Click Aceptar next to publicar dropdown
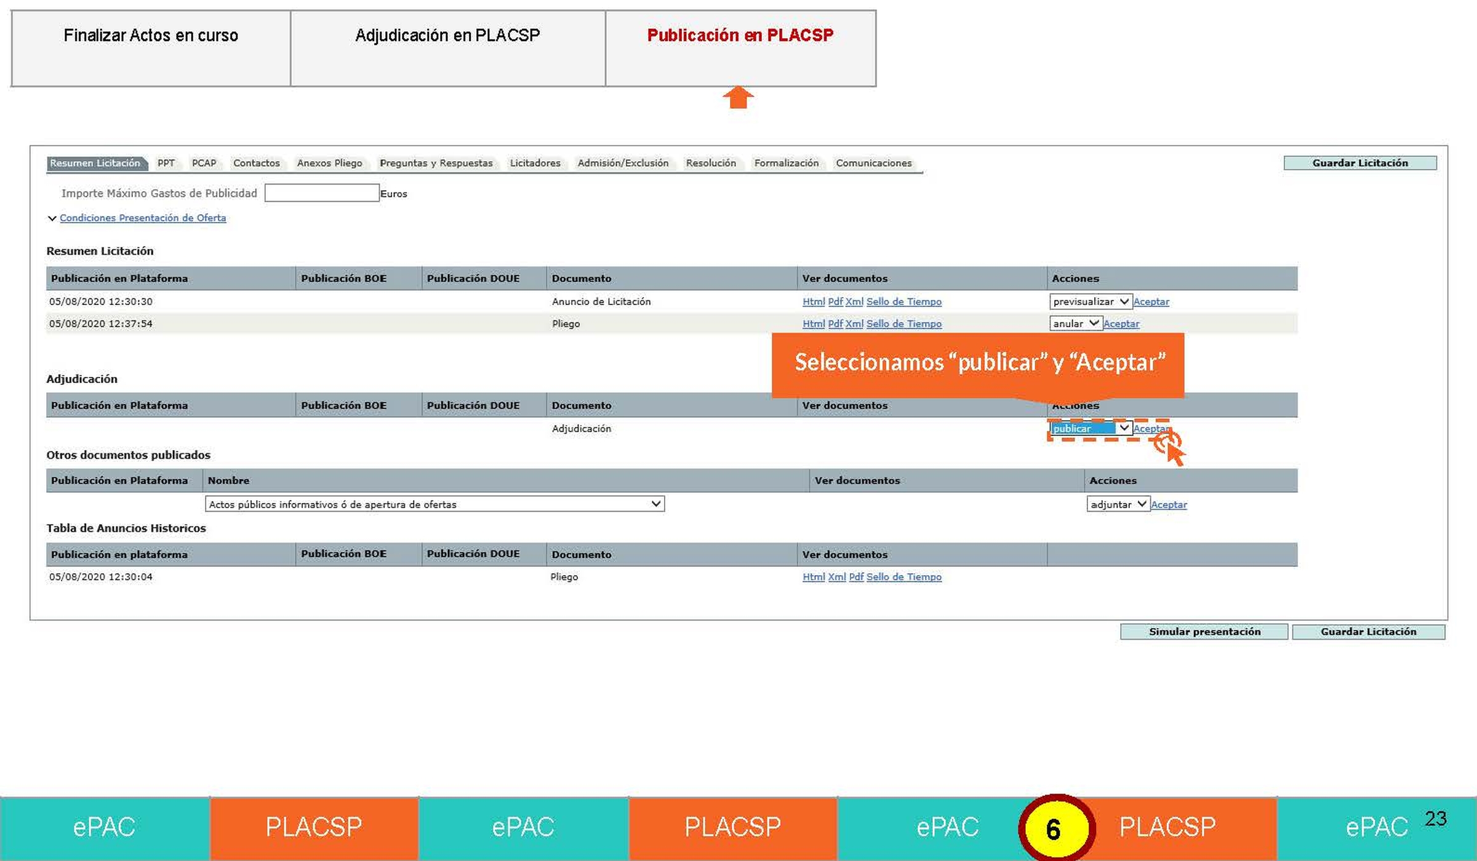Viewport: 1477px width, 861px height. click(x=1151, y=428)
